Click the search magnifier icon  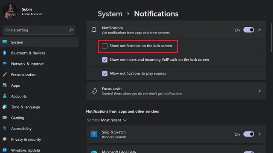[71, 30]
